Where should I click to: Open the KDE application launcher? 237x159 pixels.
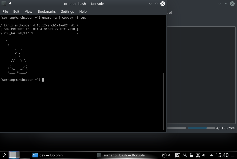pos(4,155)
